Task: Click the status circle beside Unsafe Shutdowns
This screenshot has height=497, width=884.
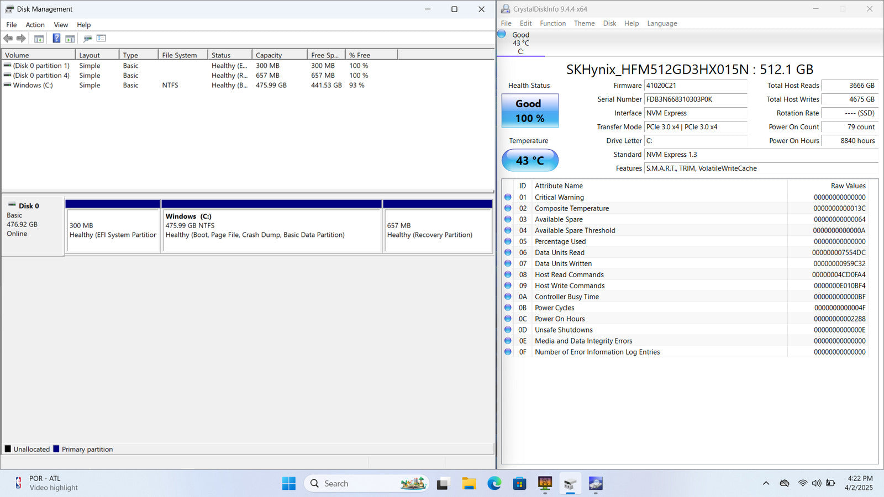Action: point(508,330)
